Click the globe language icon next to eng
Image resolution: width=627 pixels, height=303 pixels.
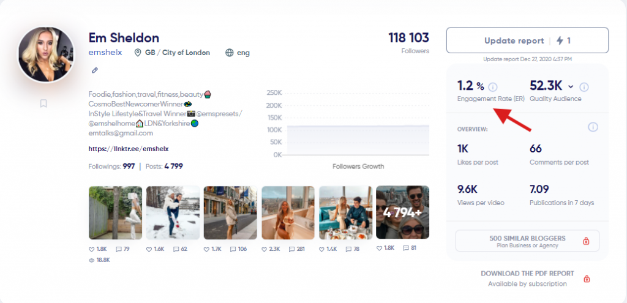tap(230, 53)
